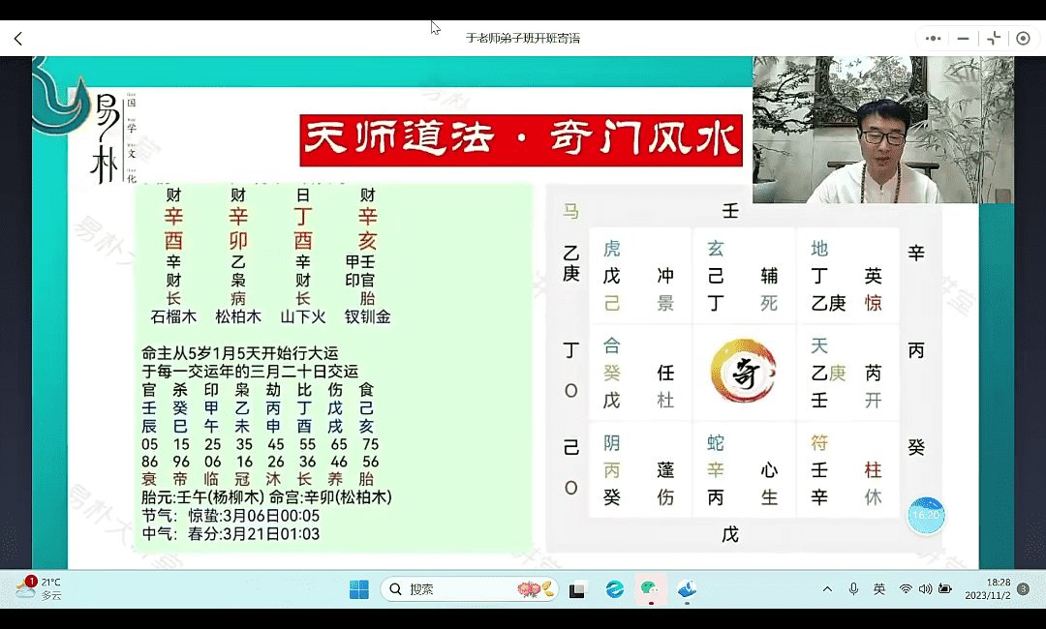1046x629 pixels.
Task: Click the central 奇 logo in the chart
Action: 743,372
